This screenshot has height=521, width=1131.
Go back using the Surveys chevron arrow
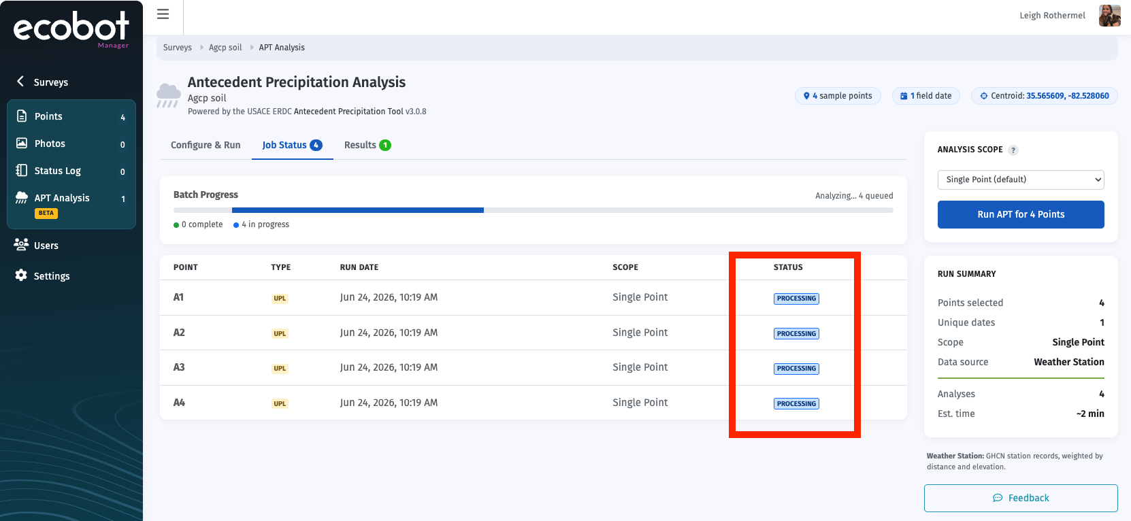pos(20,82)
